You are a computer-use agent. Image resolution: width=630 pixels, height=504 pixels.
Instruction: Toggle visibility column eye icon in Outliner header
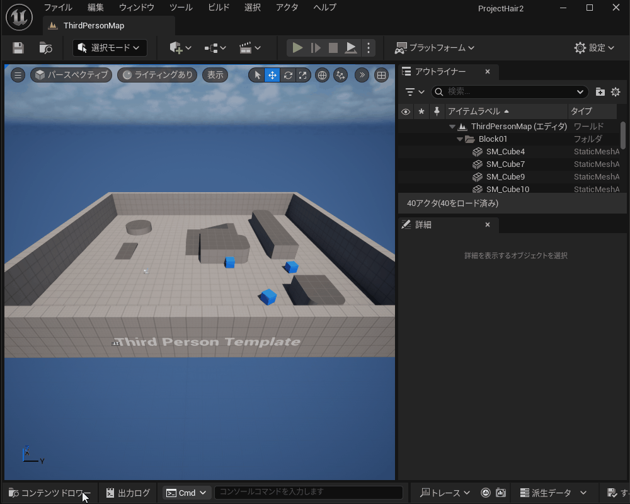pyautogui.click(x=406, y=112)
